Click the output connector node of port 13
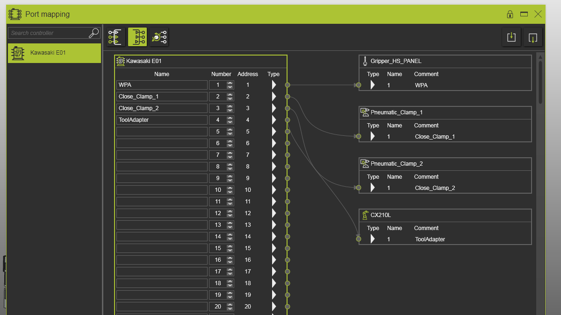The width and height of the screenshot is (561, 315). point(288,225)
